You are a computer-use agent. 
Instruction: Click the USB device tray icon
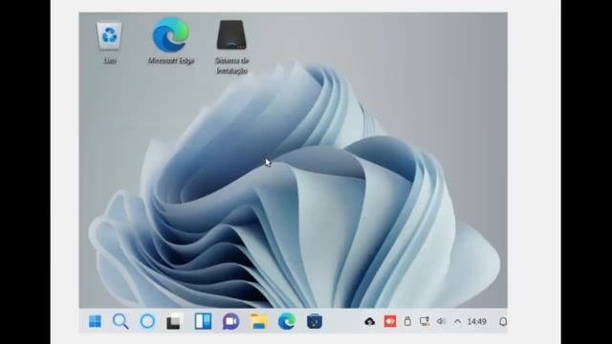click(x=407, y=321)
